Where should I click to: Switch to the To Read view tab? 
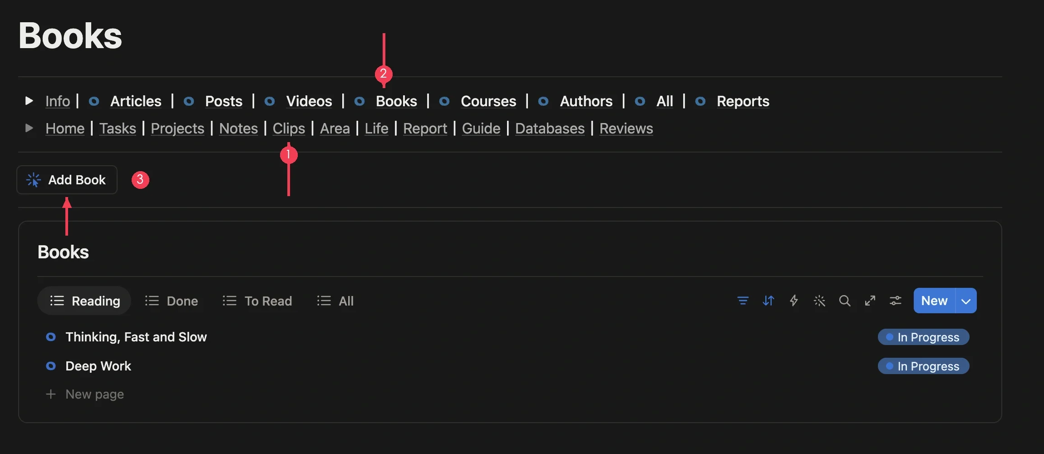(x=257, y=301)
